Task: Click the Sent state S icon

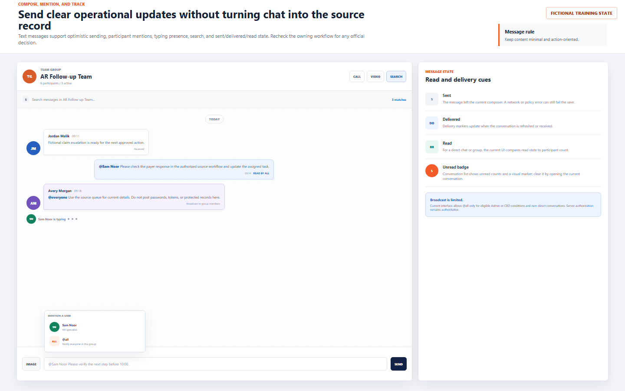Action: (x=432, y=99)
